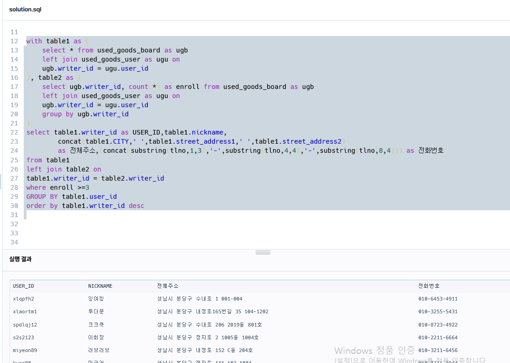Click 'GROUP BY table1.user_id' code line

point(72,197)
